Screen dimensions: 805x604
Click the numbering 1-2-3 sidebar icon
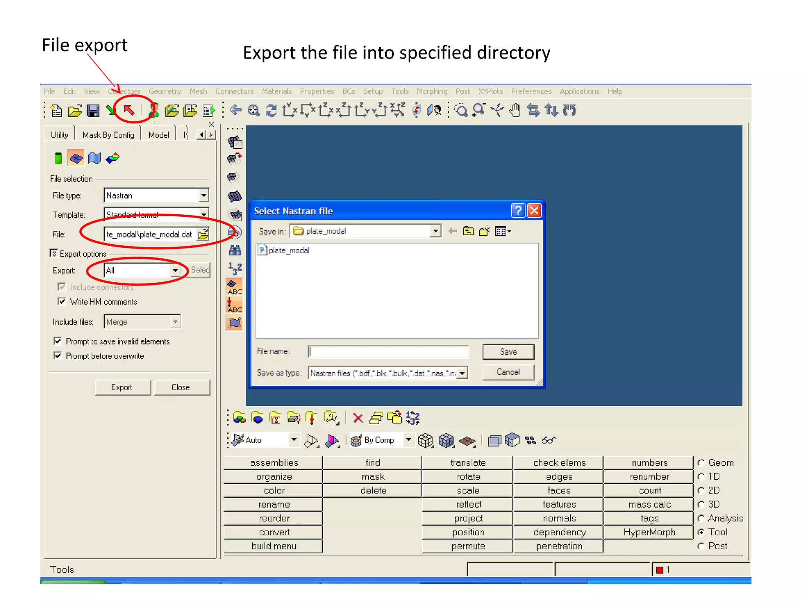pos(235,269)
